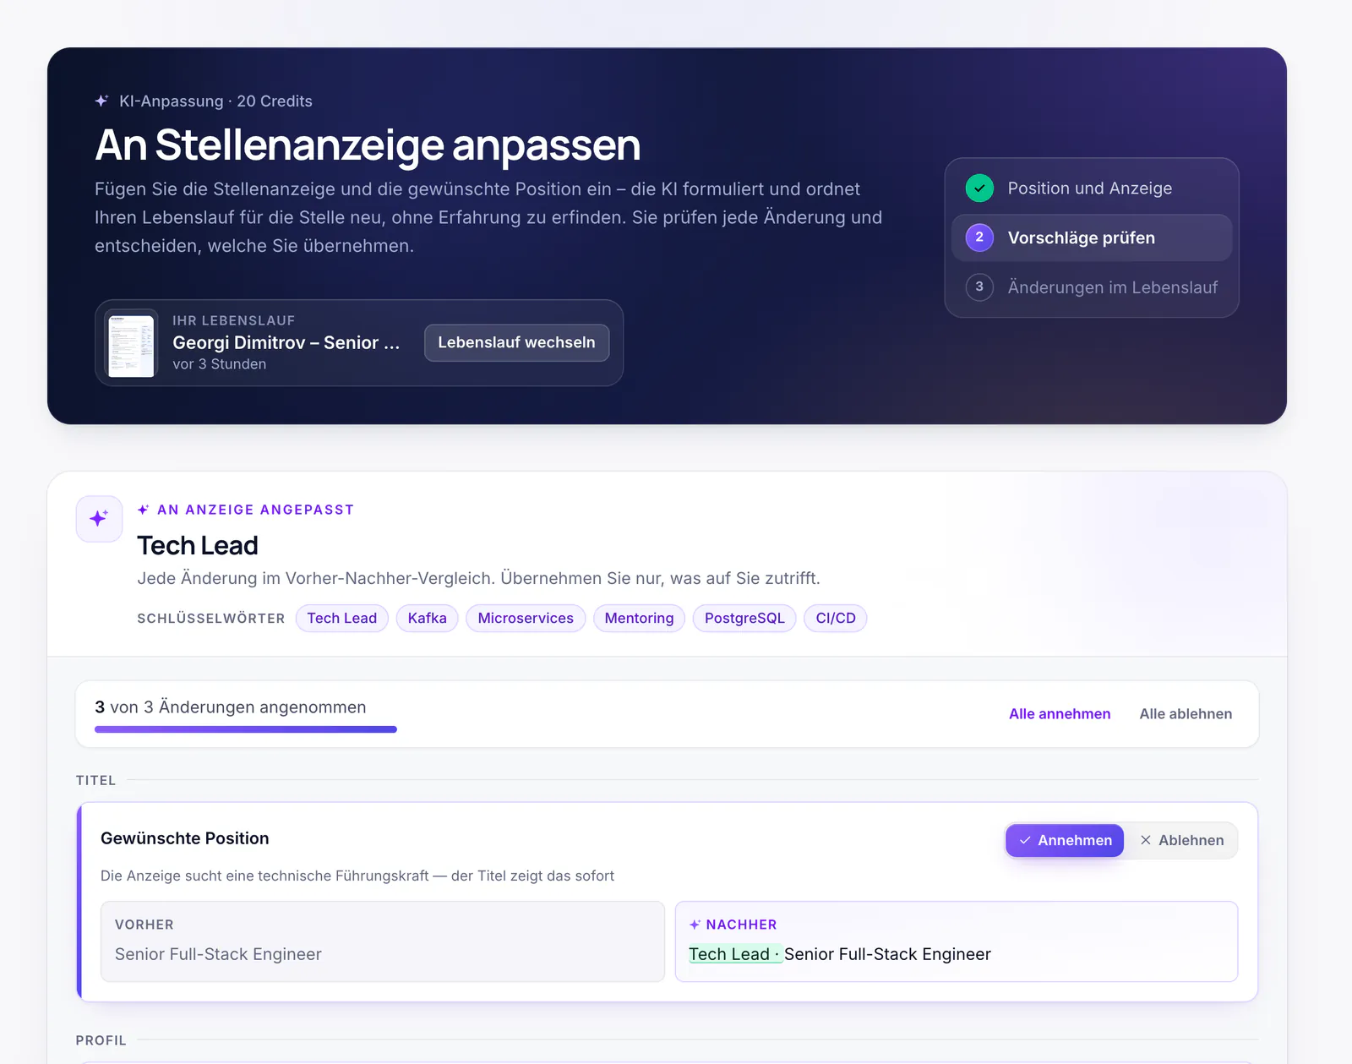This screenshot has height=1064, width=1352.
Task: Click the sparkle icon before AN ANZEIGE ANGEPASST
Action: 144,510
